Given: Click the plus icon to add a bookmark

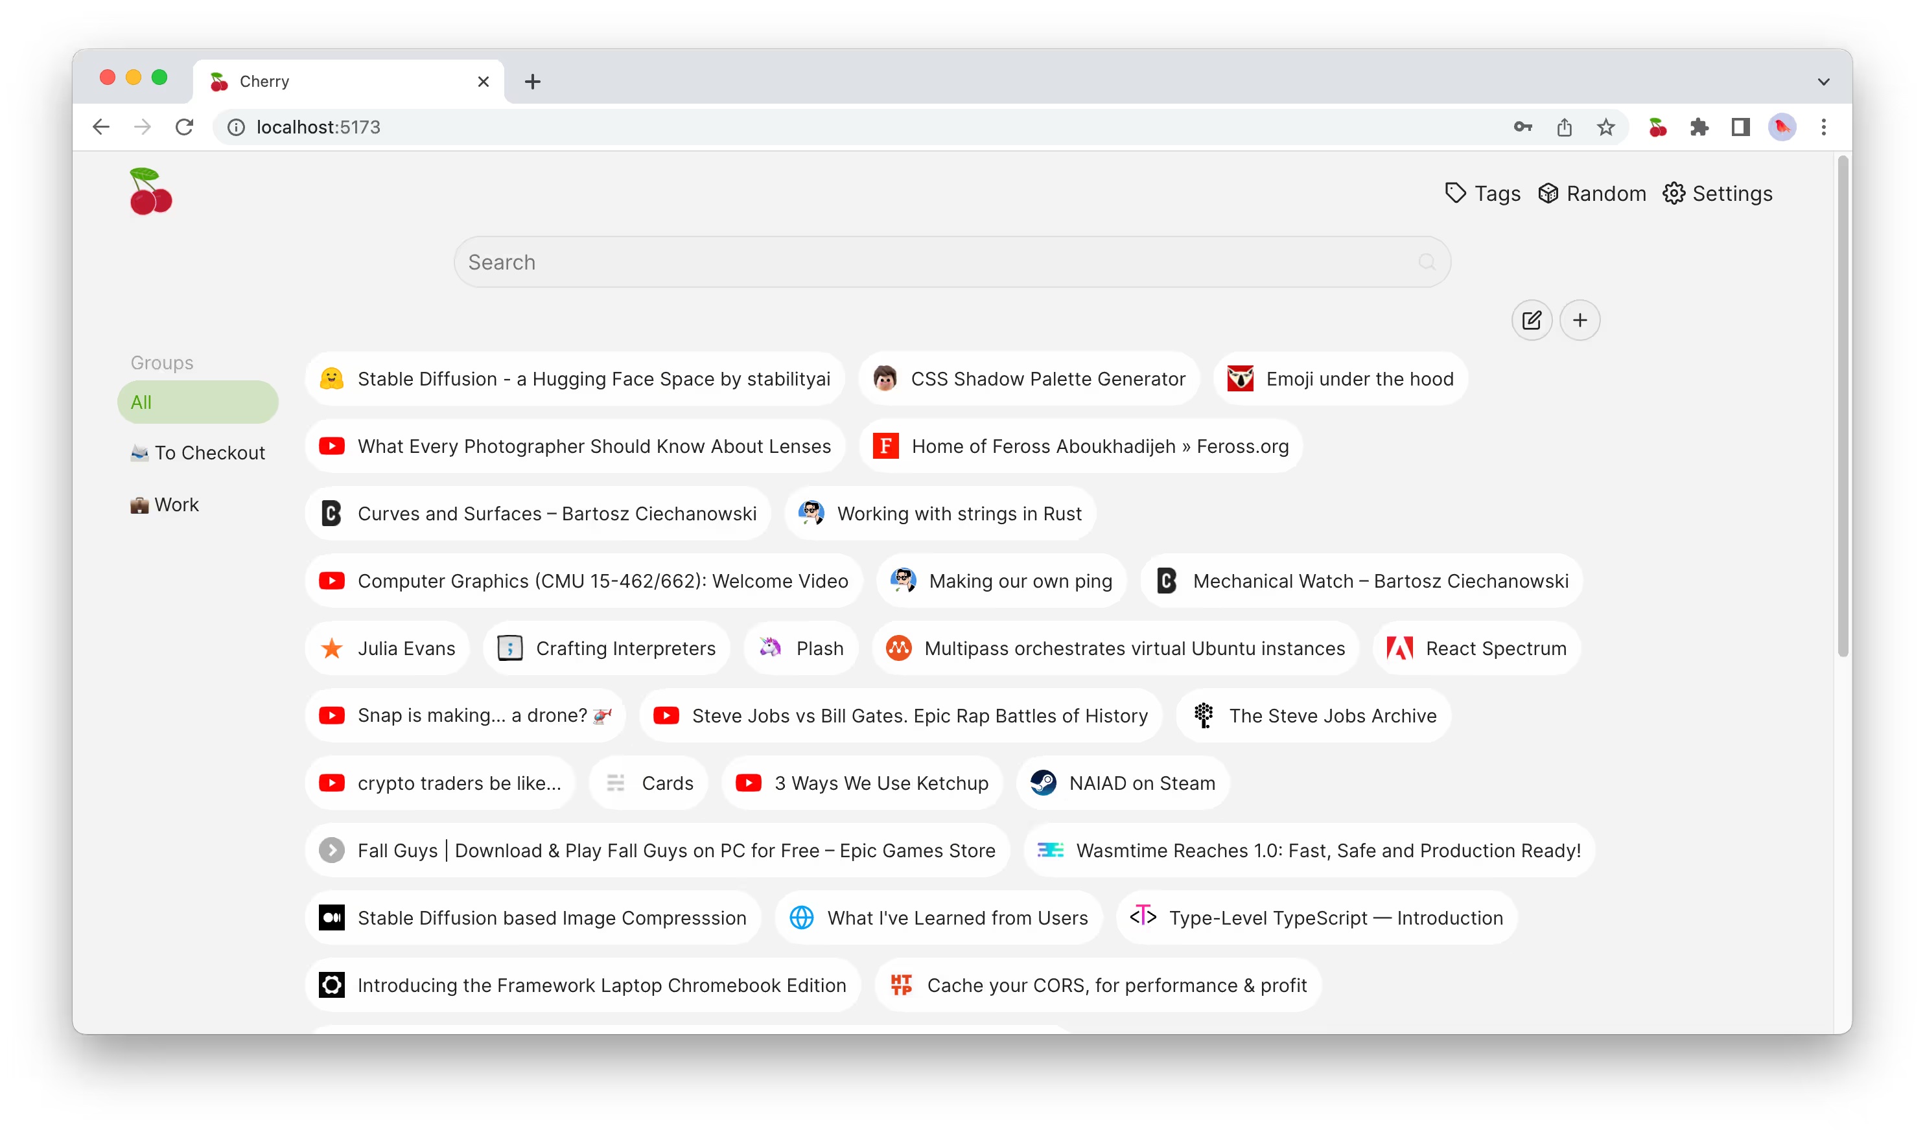Looking at the screenshot, I should click(1580, 320).
